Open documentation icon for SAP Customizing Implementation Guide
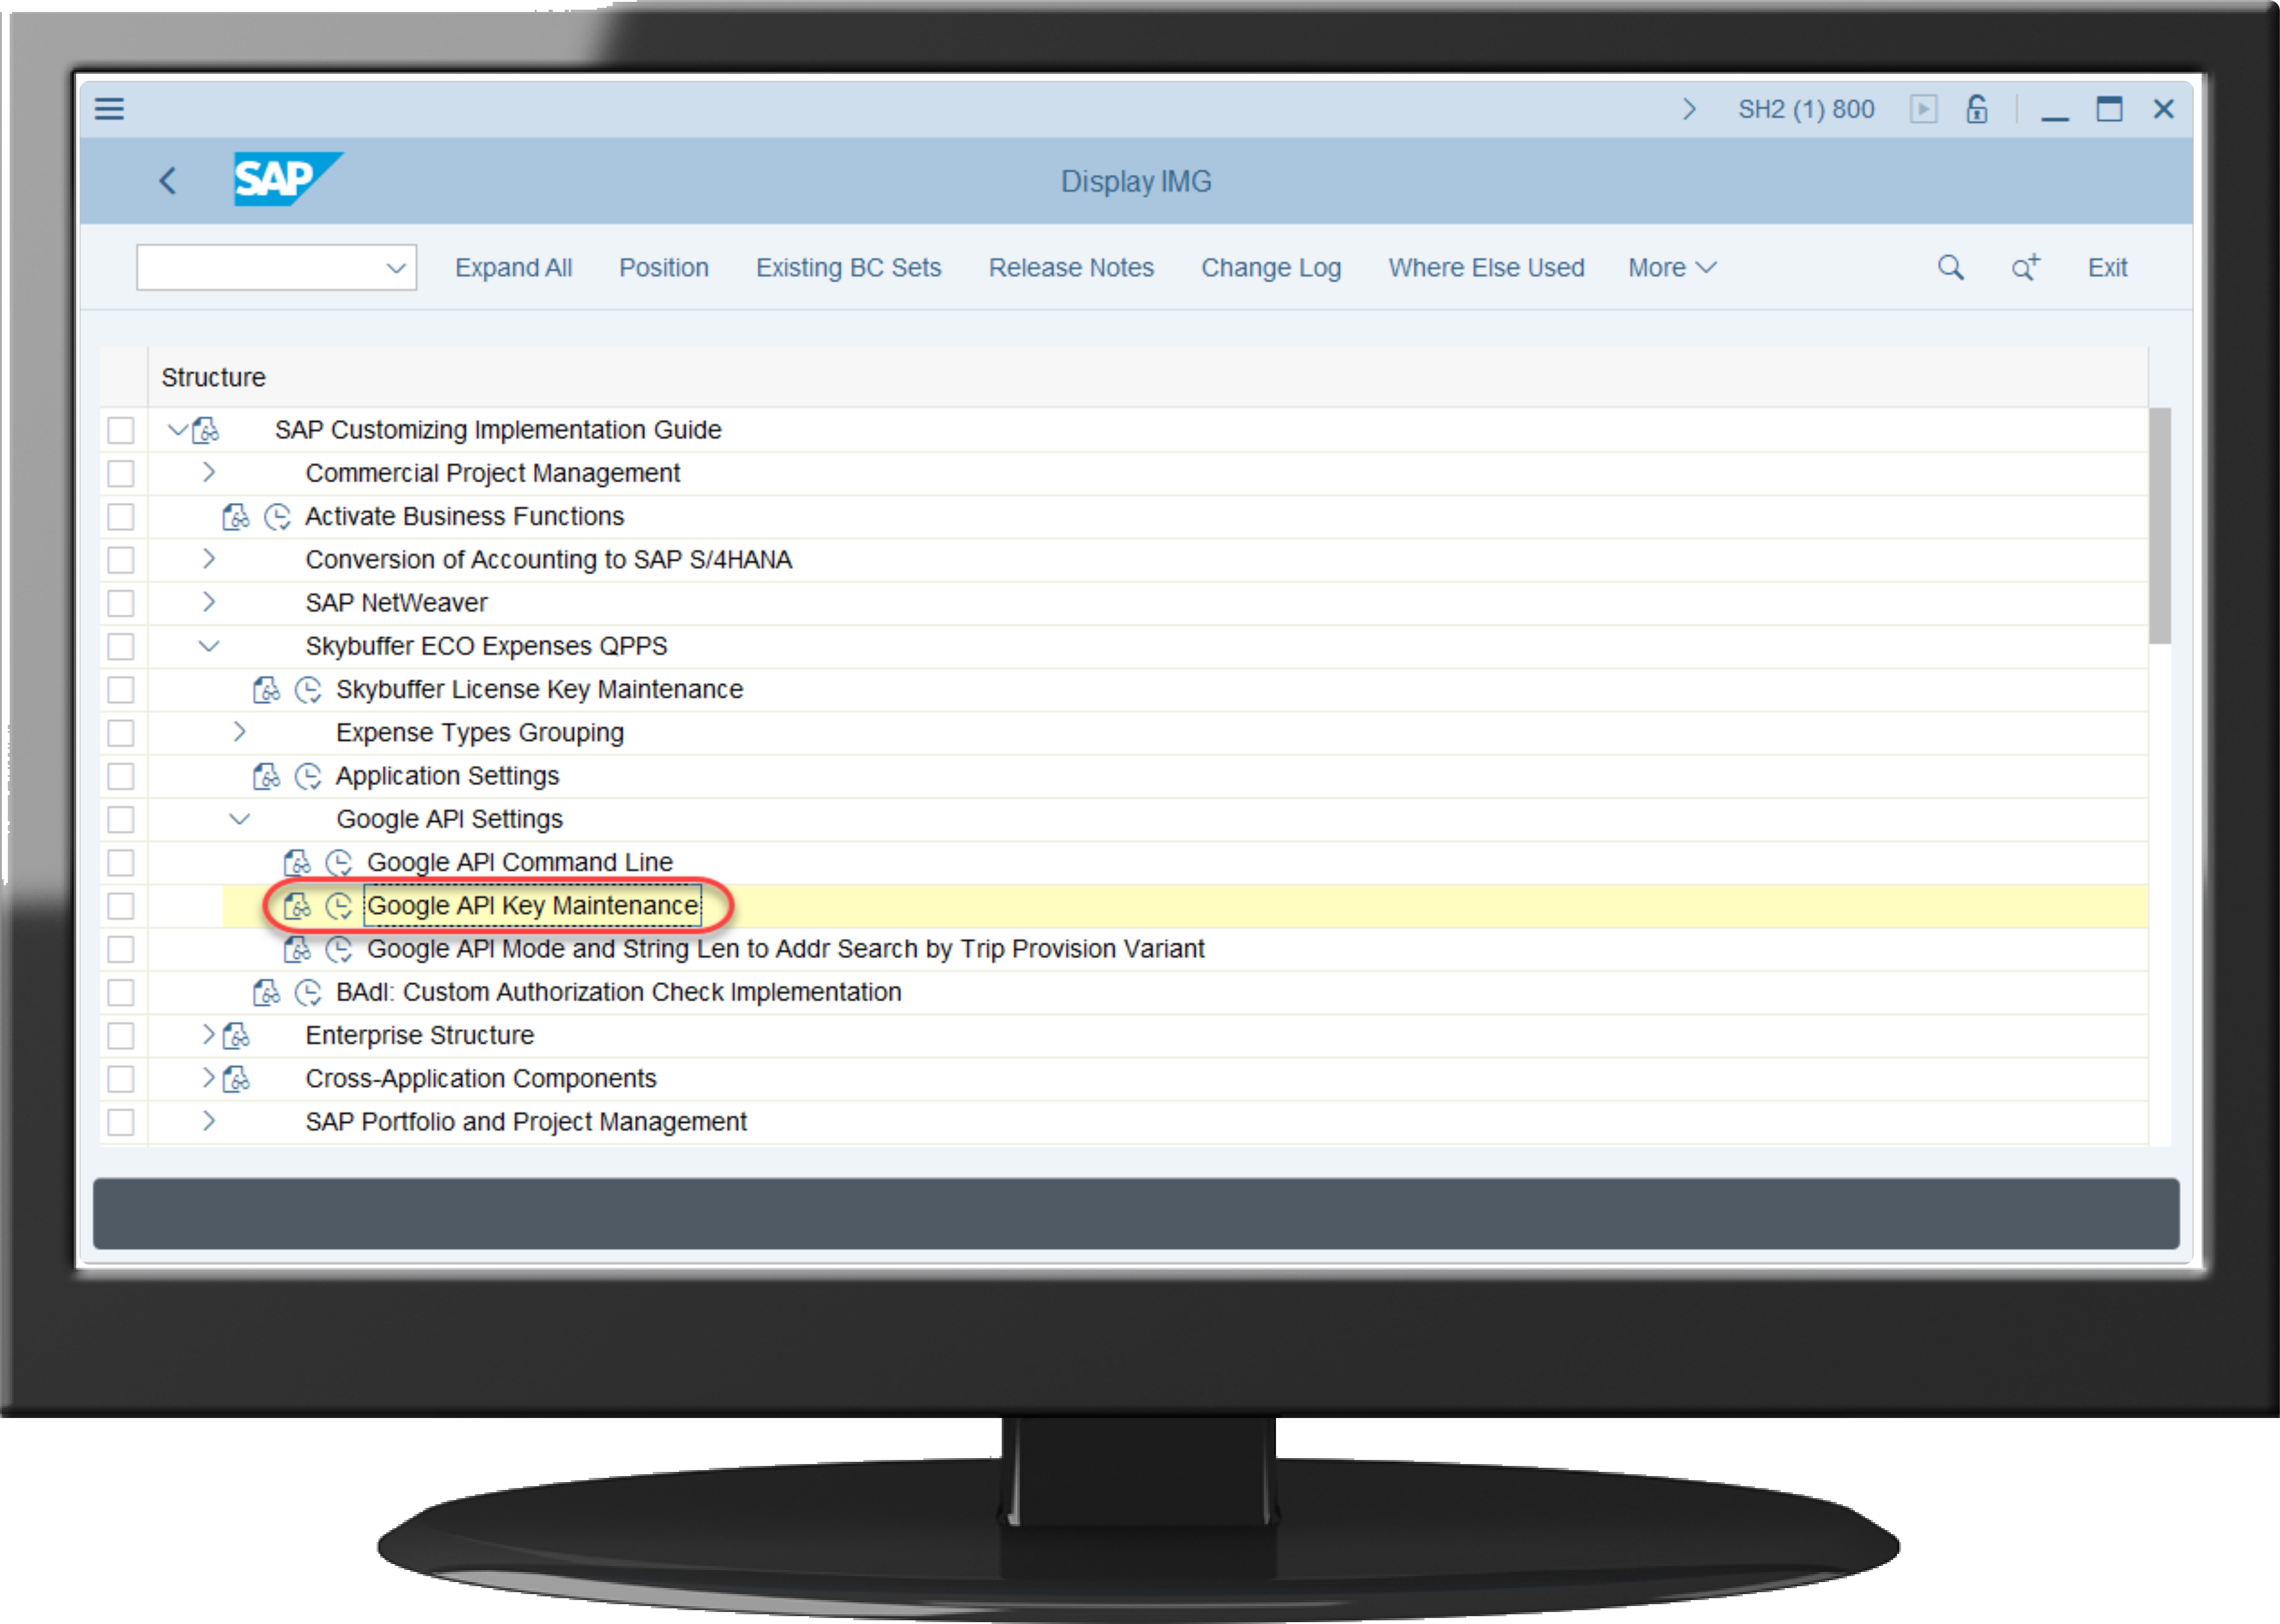The height and width of the screenshot is (1624, 2280). [x=205, y=430]
